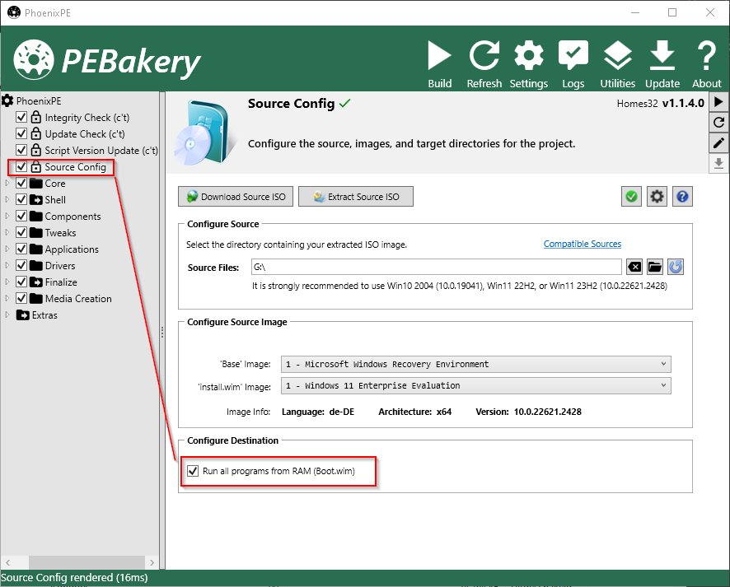The height and width of the screenshot is (587, 730).
Task: Expand the Extras tree node
Action: (x=7, y=314)
